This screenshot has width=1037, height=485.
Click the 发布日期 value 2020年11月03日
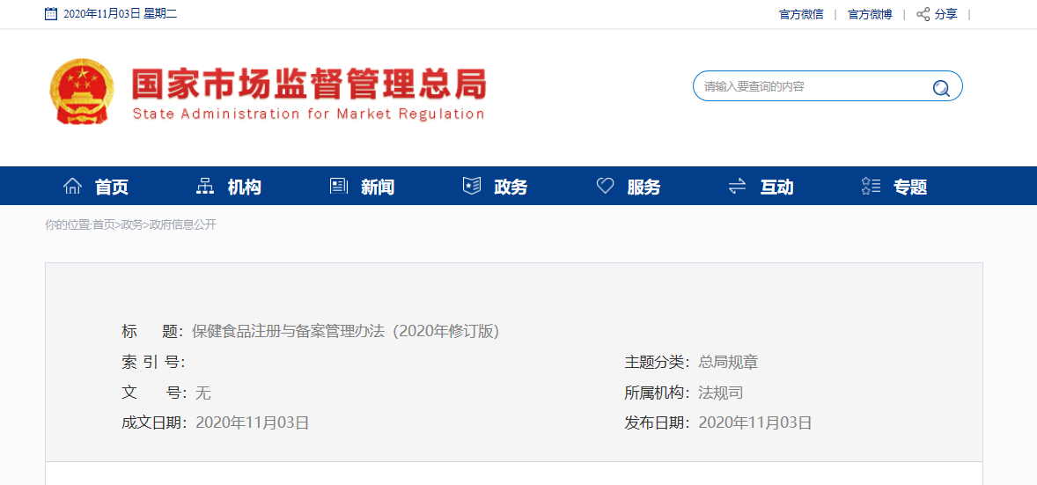(x=755, y=423)
